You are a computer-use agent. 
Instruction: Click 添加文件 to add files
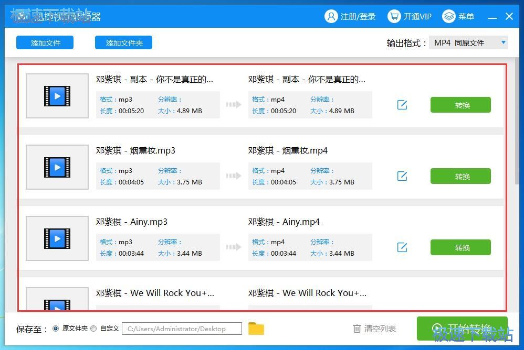coord(45,42)
